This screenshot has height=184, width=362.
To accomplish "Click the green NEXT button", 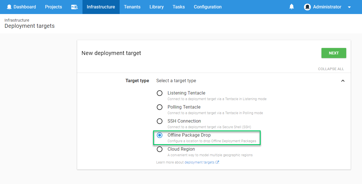I will (x=334, y=53).
